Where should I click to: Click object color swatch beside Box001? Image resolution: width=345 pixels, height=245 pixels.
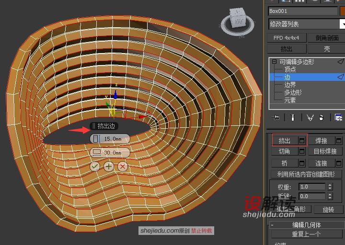pos(342,11)
